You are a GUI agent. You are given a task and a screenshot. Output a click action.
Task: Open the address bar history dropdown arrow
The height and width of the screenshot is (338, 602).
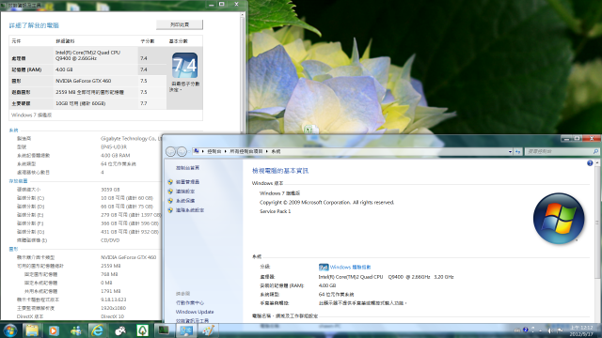[510, 152]
